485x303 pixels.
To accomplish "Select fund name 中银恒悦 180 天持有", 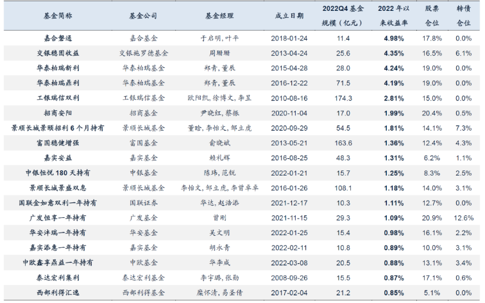I will click(58, 173).
